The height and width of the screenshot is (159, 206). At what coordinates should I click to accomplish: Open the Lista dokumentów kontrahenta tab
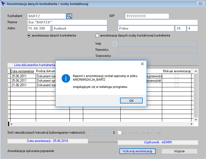tap(31, 65)
